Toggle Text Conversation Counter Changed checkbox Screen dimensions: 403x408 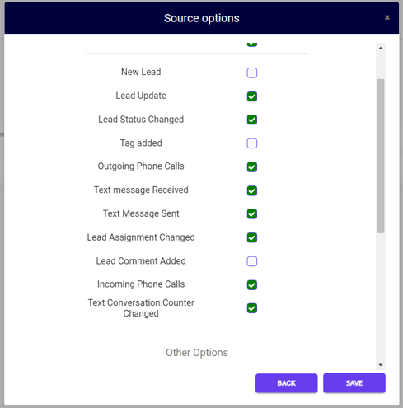251,308
